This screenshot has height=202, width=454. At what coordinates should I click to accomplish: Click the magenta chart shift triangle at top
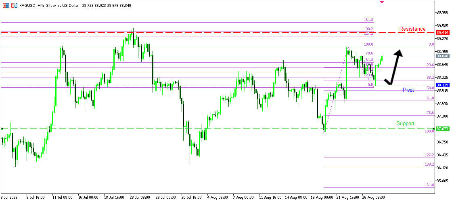pyautogui.click(x=382, y=2)
